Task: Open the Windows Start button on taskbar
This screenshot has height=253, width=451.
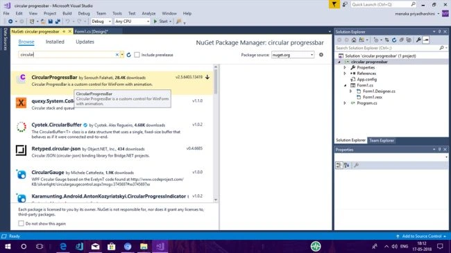Action: tap(8, 246)
